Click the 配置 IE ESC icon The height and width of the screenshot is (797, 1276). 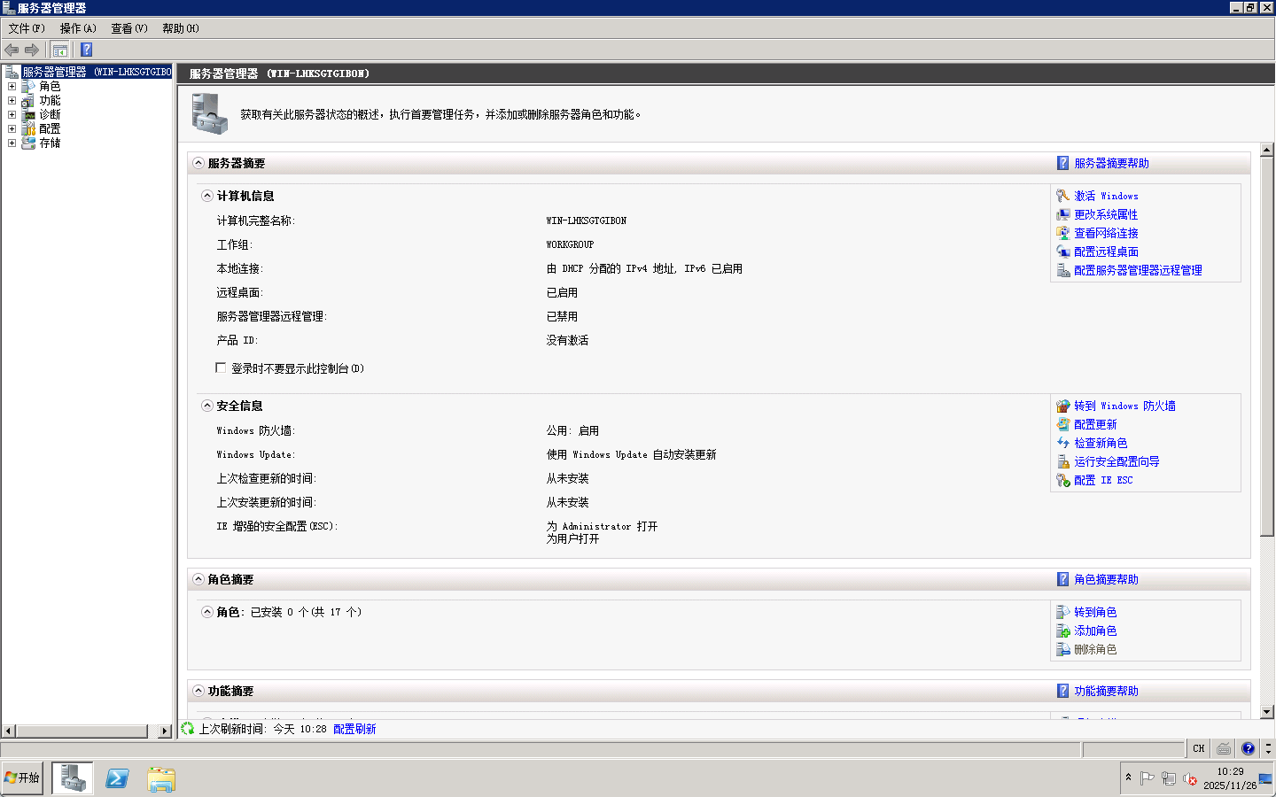tap(1063, 480)
